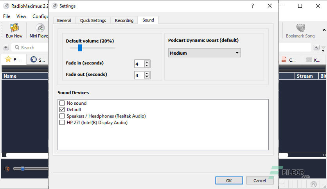Open the File menu
This screenshot has width=327, height=189.
coord(7,16)
